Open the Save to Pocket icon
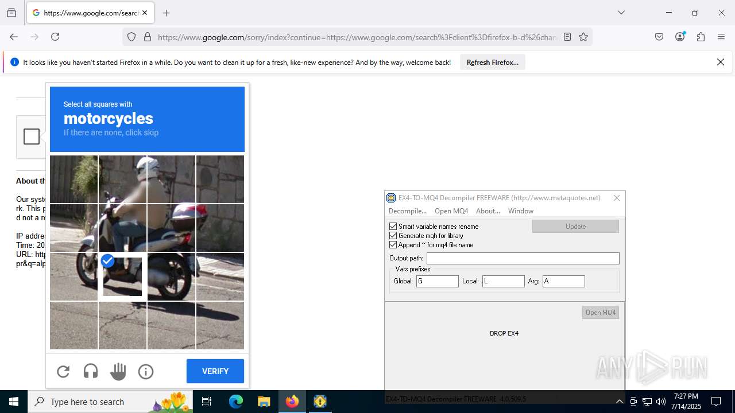 coord(659,37)
